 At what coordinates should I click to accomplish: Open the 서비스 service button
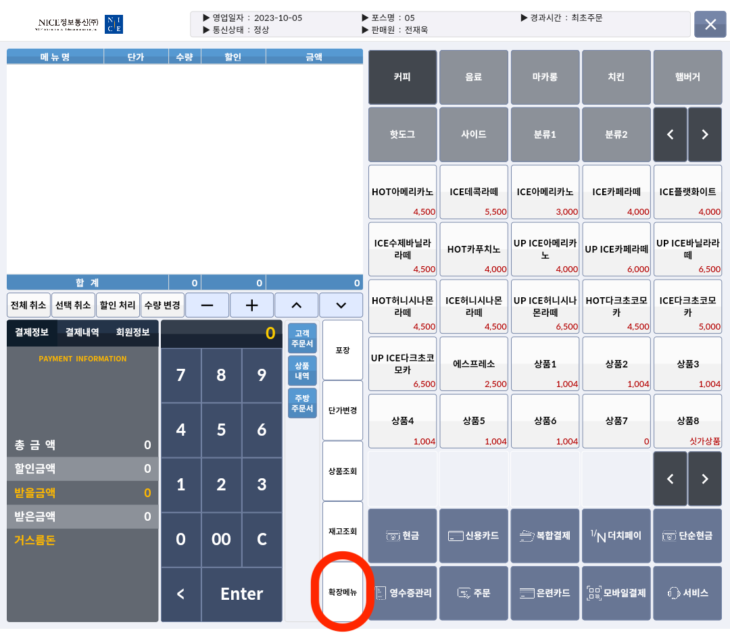(x=687, y=593)
